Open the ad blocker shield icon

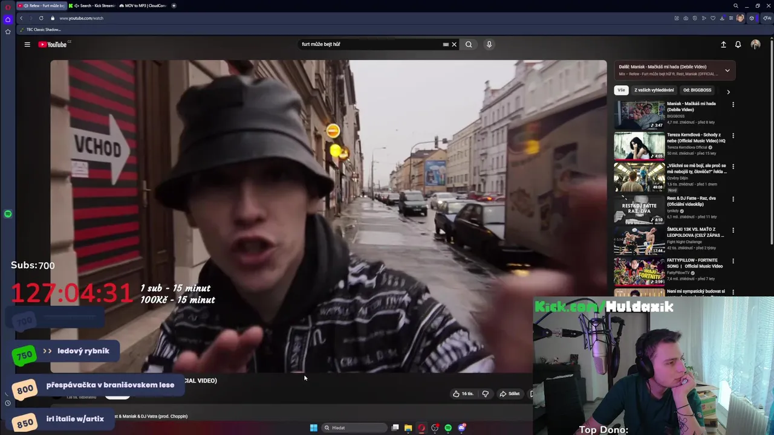tap(695, 18)
